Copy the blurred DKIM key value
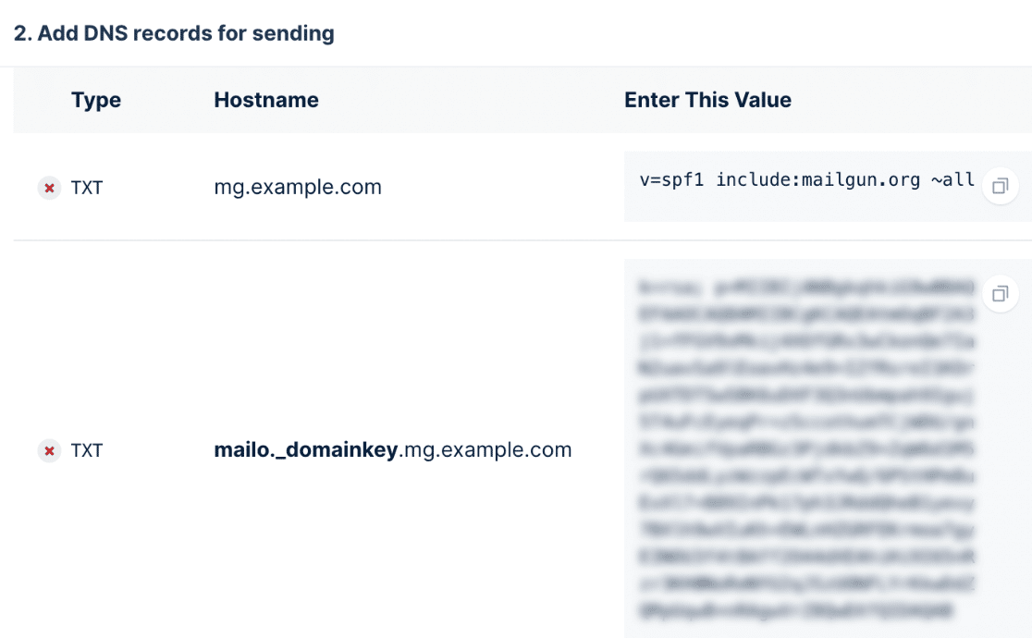The image size is (1032, 638). 1000,294
